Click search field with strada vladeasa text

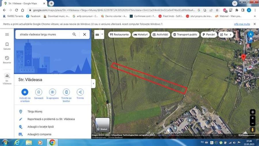pos(45,34)
